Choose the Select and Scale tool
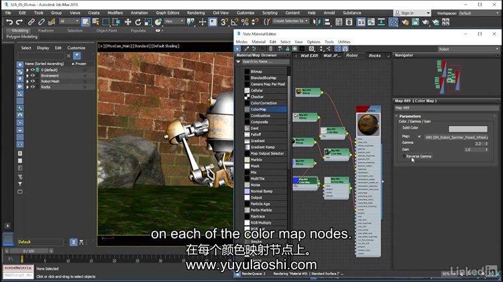 (x=148, y=22)
